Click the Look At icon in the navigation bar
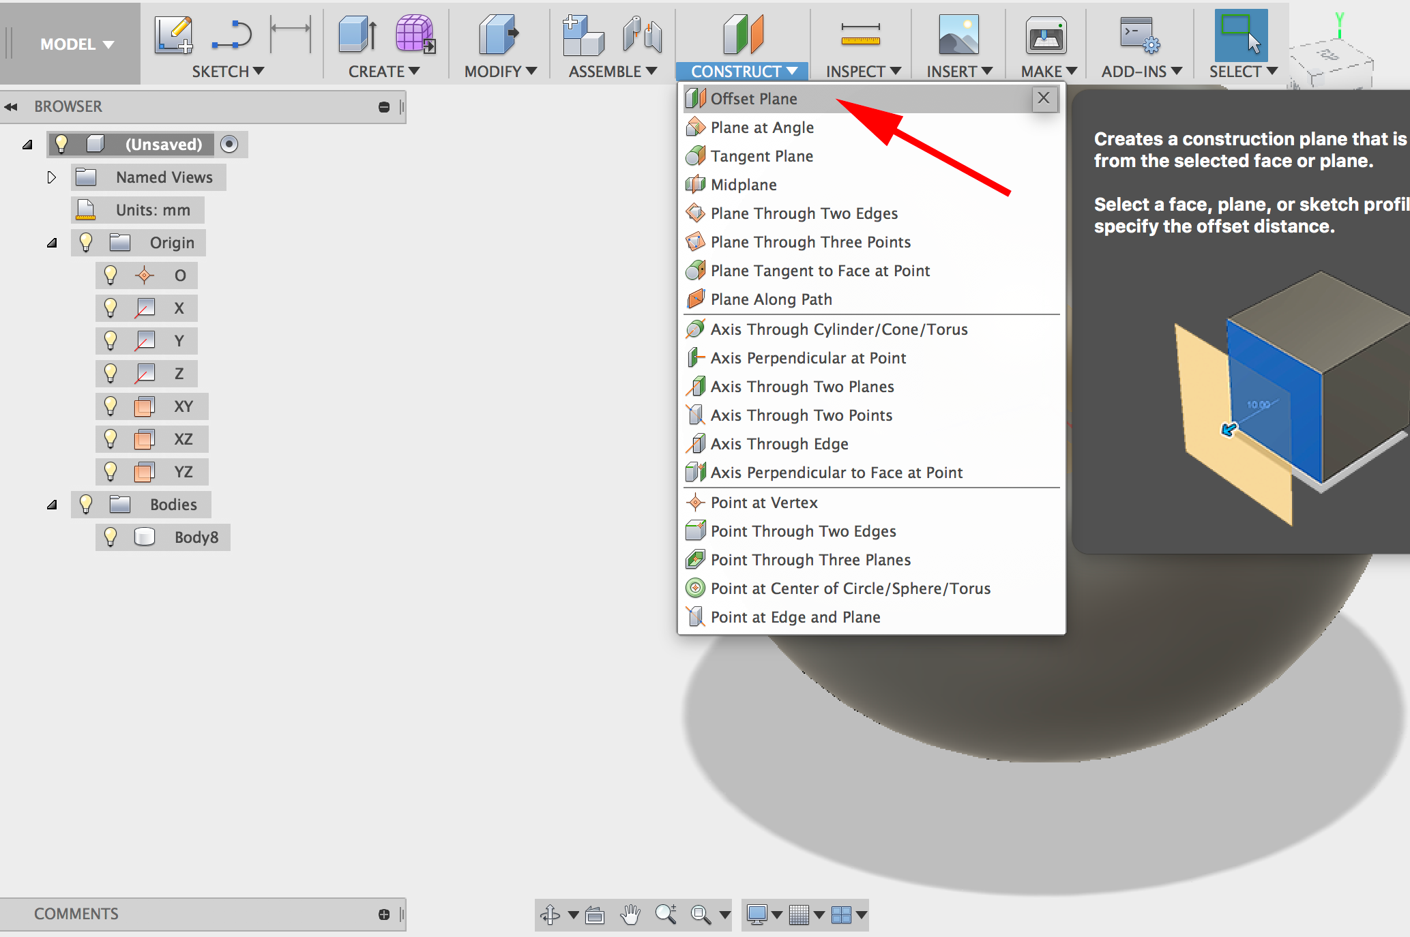Viewport: 1410px width, 937px height. pos(595,914)
